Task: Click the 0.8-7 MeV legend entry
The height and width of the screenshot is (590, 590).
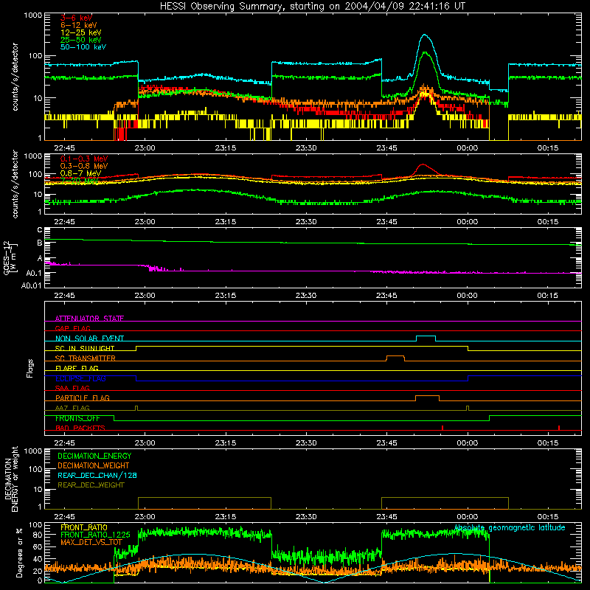Action: [x=80, y=173]
